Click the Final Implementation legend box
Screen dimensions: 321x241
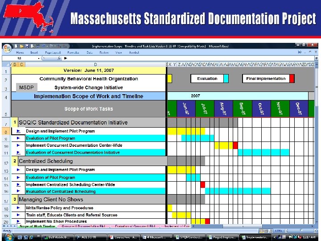(266, 79)
